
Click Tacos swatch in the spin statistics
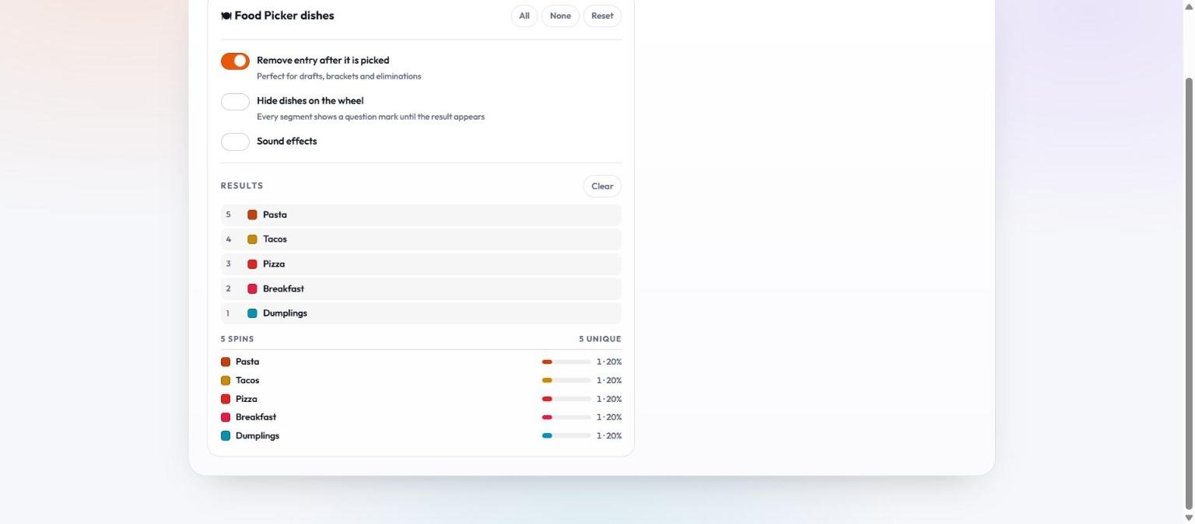(226, 380)
